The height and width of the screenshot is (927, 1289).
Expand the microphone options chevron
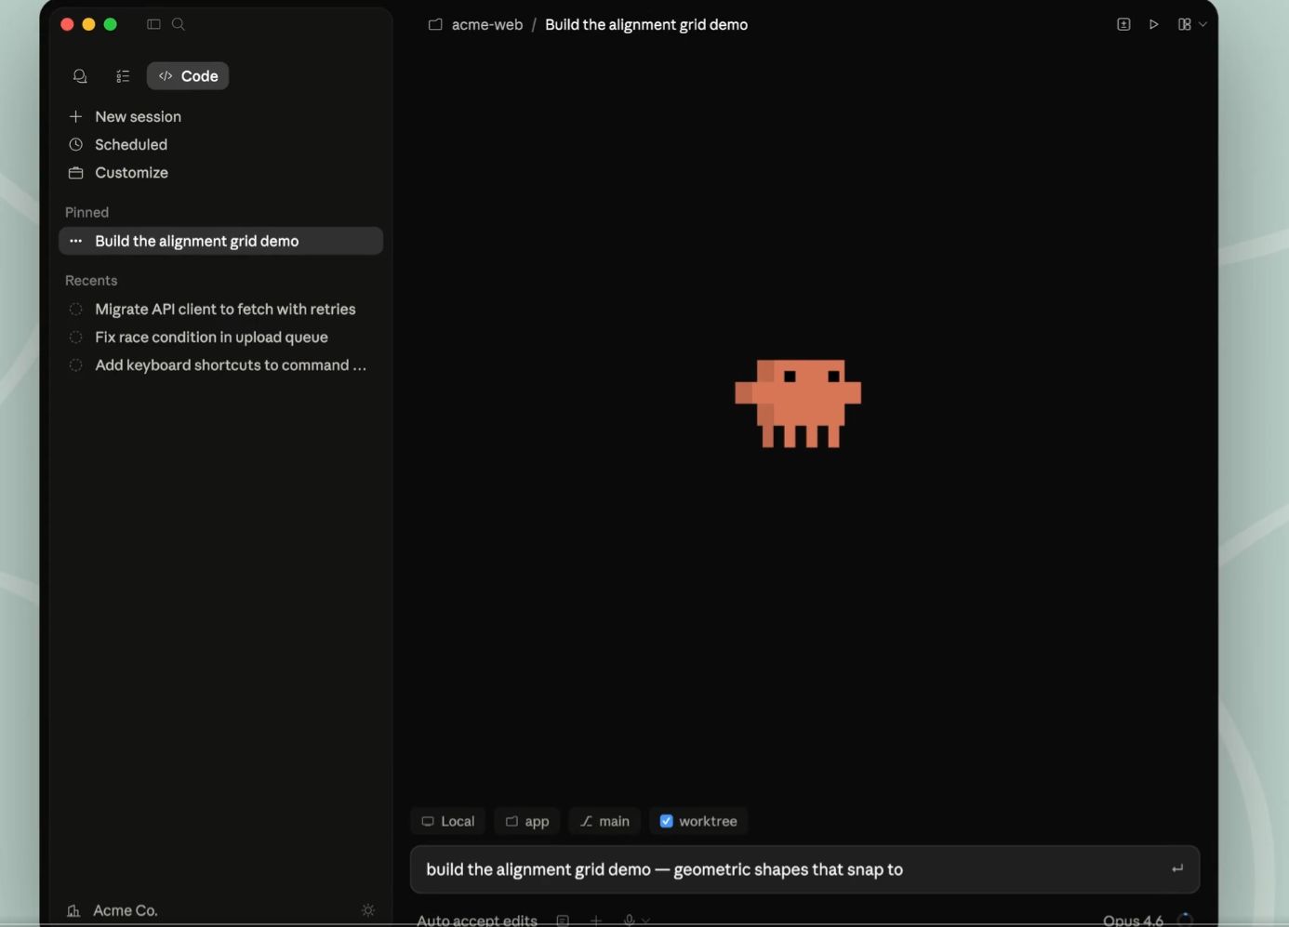[646, 920]
